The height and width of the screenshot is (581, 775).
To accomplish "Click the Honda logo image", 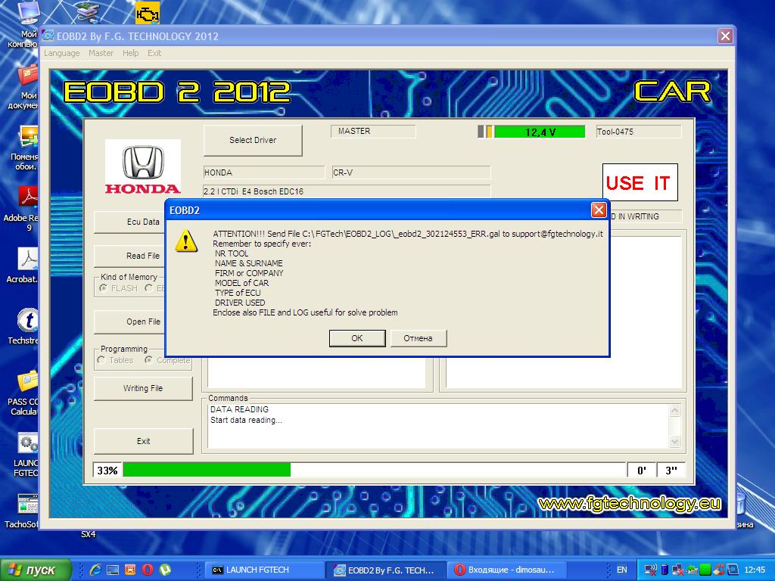I will pyautogui.click(x=143, y=167).
